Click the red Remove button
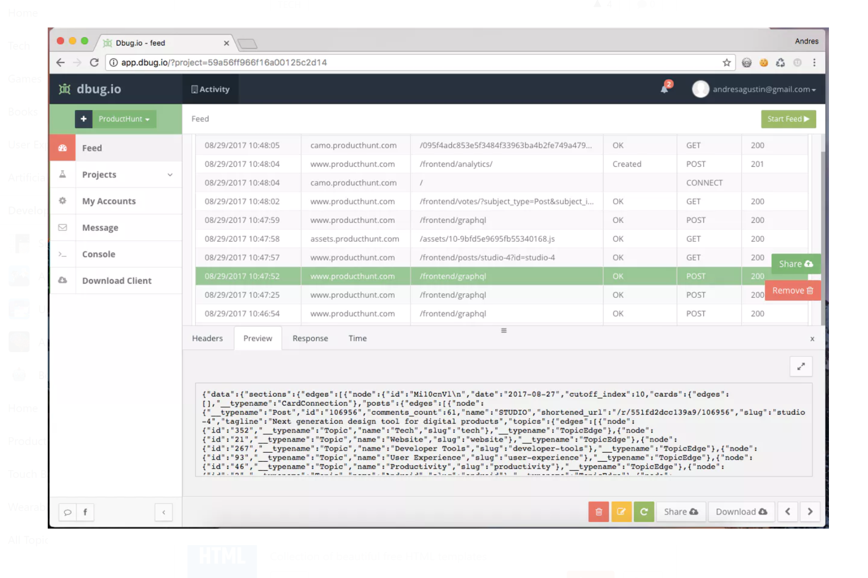868x578 pixels. coord(793,290)
